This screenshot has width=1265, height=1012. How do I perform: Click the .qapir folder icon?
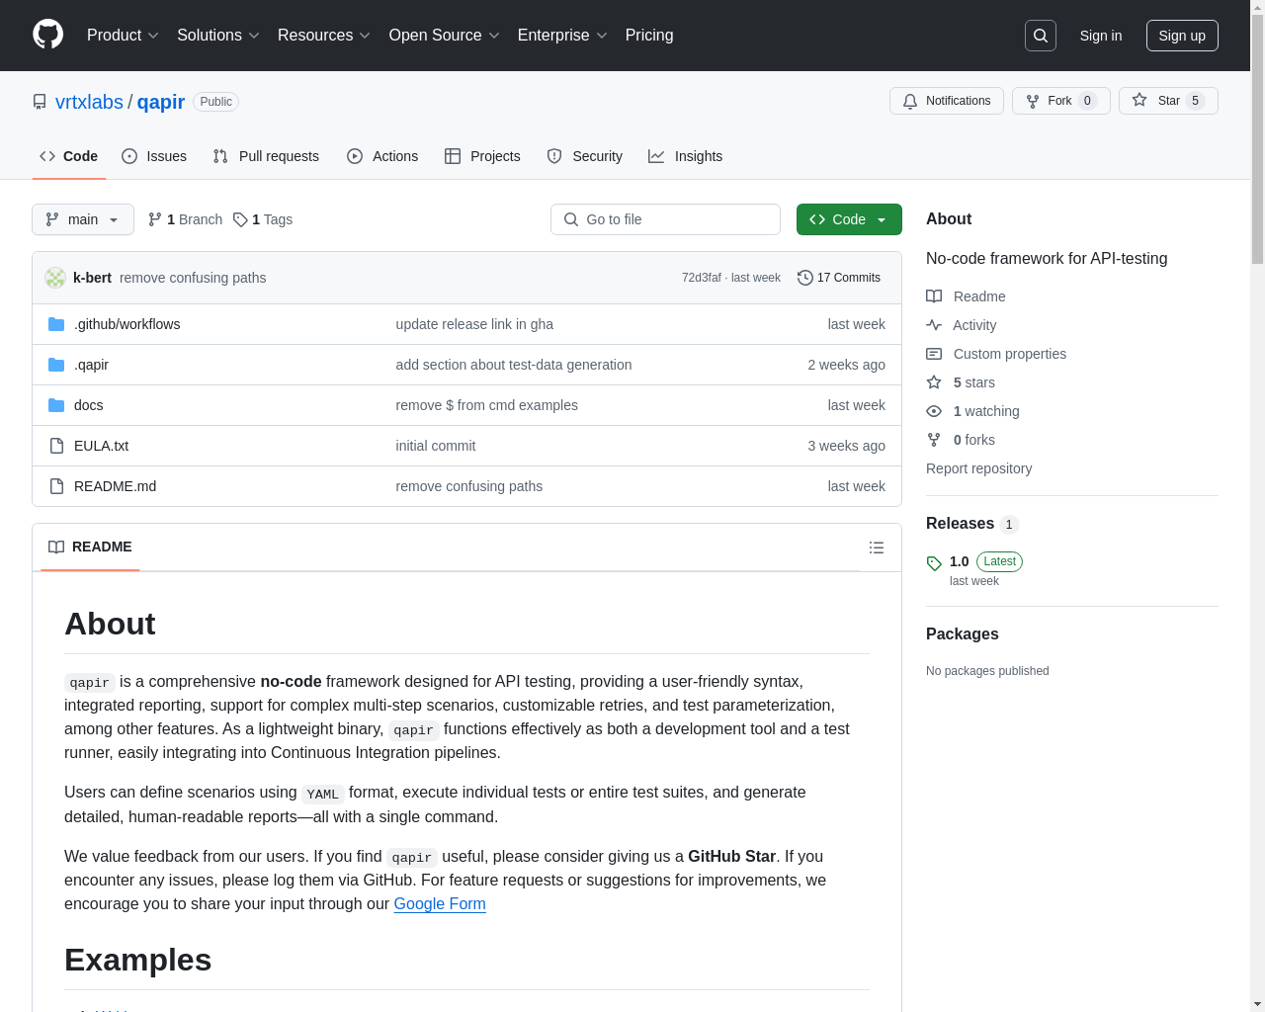(x=56, y=365)
